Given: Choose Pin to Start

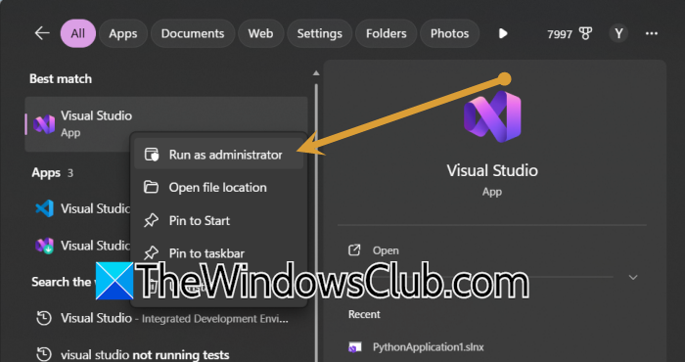Looking at the screenshot, I should coord(219,220).
